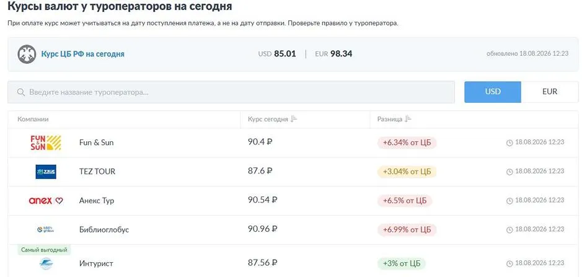Click the +6.34% от ЦБ badge

[x=407, y=143]
